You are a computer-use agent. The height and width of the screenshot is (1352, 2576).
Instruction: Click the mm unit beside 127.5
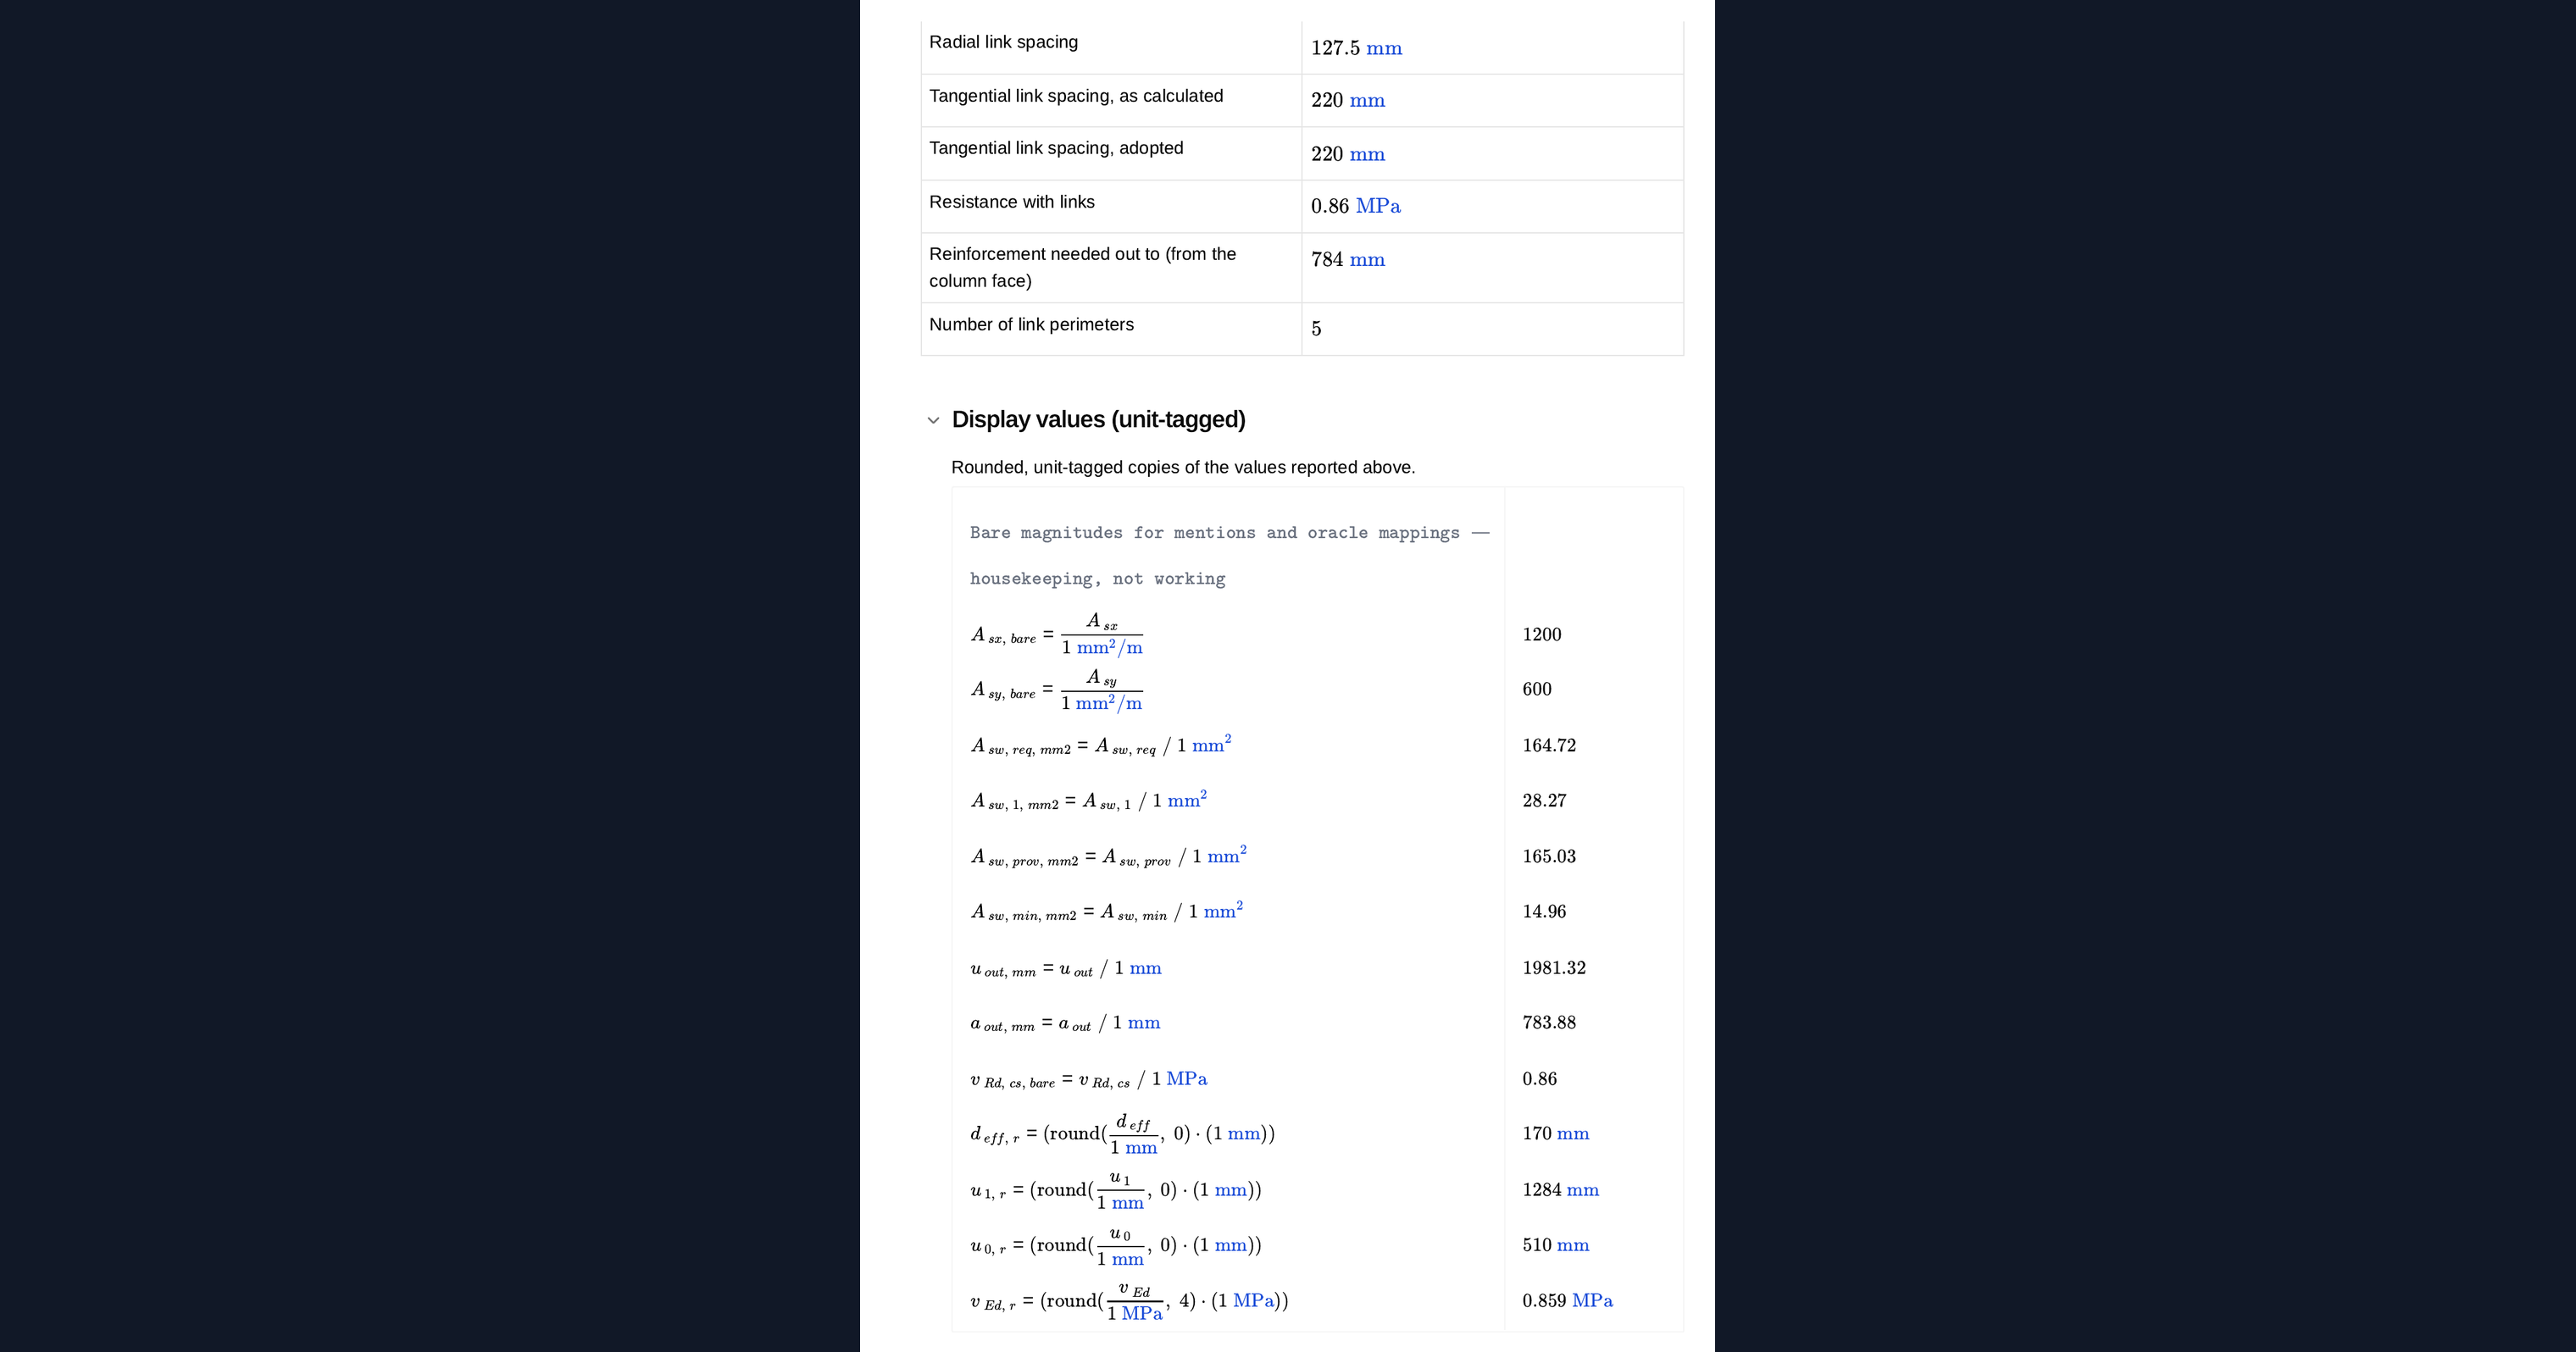click(x=1384, y=48)
